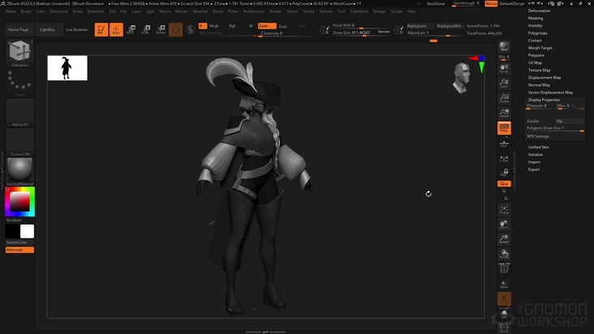This screenshot has height=334, width=594.
Task: Select the white secondary color swatch
Action: pos(27,231)
